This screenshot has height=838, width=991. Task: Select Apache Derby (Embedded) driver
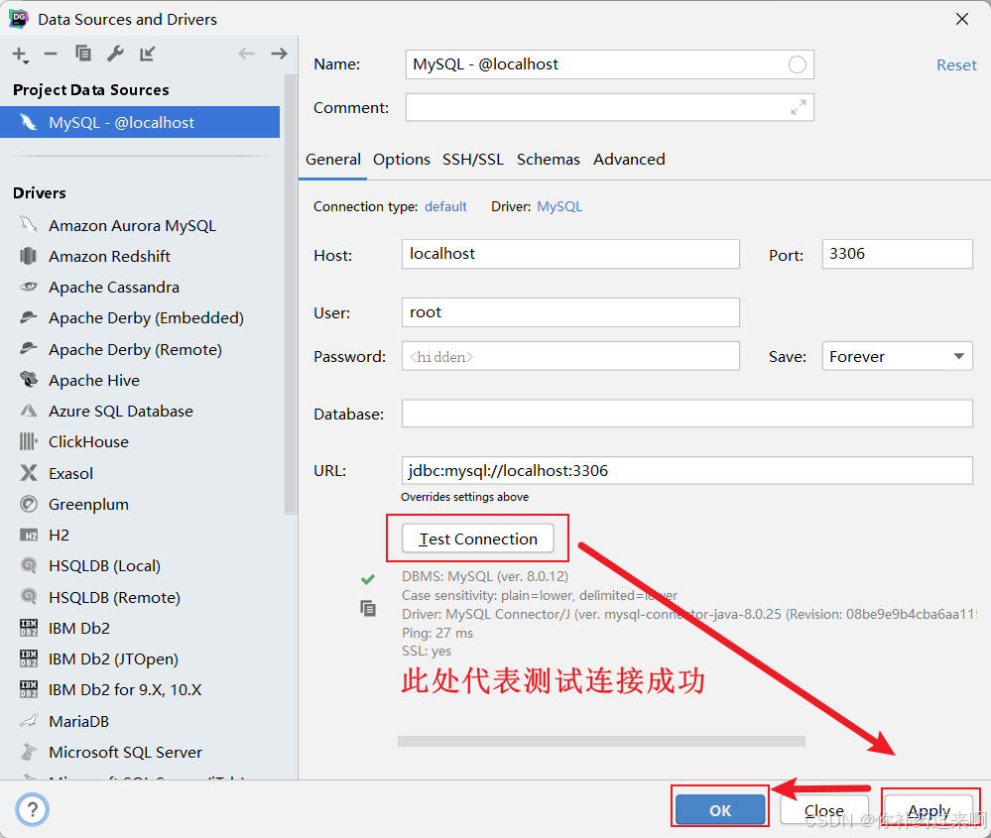coord(146,318)
